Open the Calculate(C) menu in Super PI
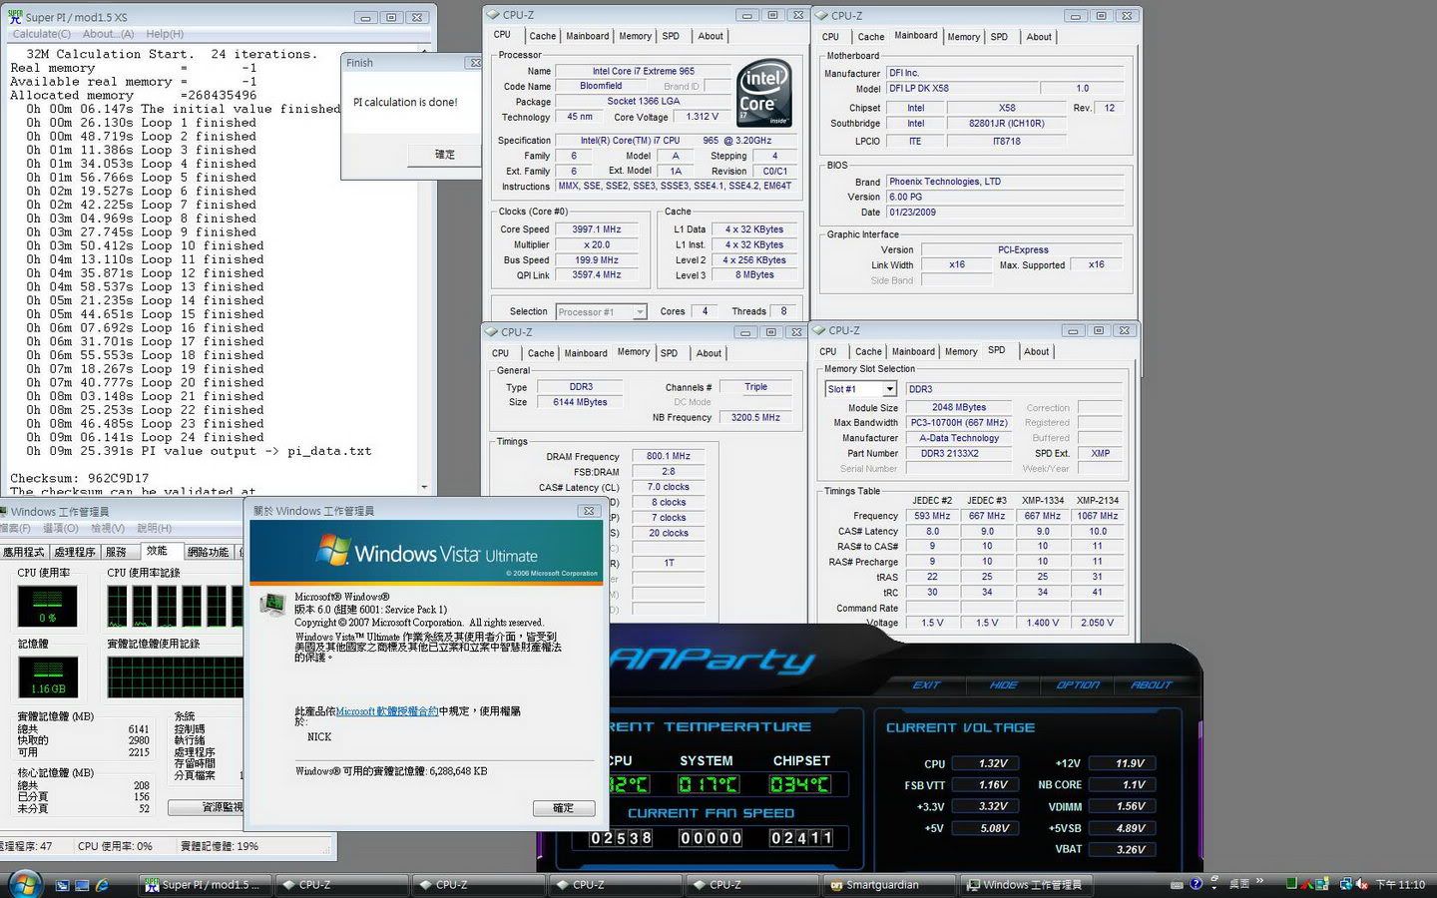This screenshot has width=1437, height=898. (42, 34)
